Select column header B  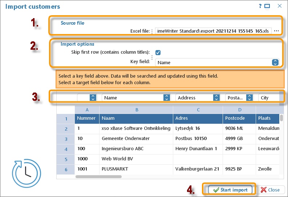[x=137, y=110]
